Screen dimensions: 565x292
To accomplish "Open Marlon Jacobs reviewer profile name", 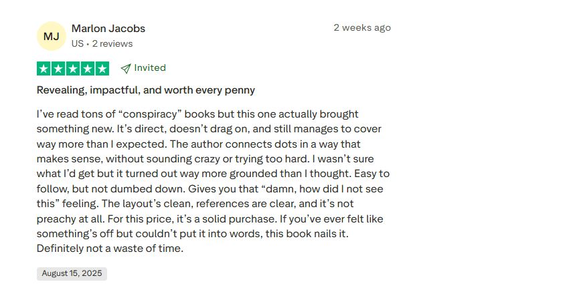I will point(108,29).
